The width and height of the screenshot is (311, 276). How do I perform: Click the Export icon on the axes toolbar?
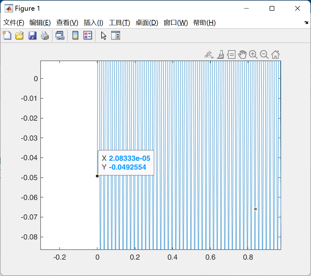[x=209, y=54]
